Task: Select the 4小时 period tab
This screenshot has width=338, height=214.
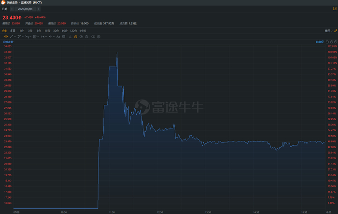Action: click(83, 31)
